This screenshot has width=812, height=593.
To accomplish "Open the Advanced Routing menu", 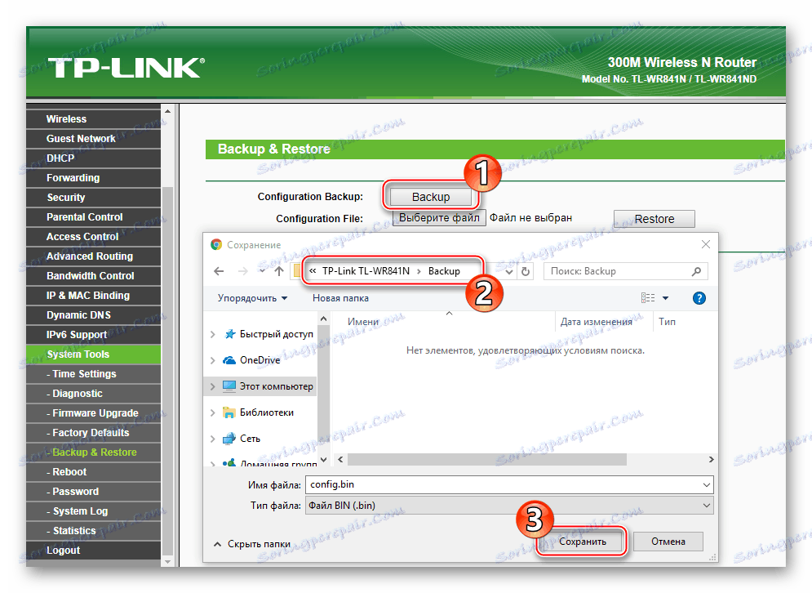I will click(94, 256).
